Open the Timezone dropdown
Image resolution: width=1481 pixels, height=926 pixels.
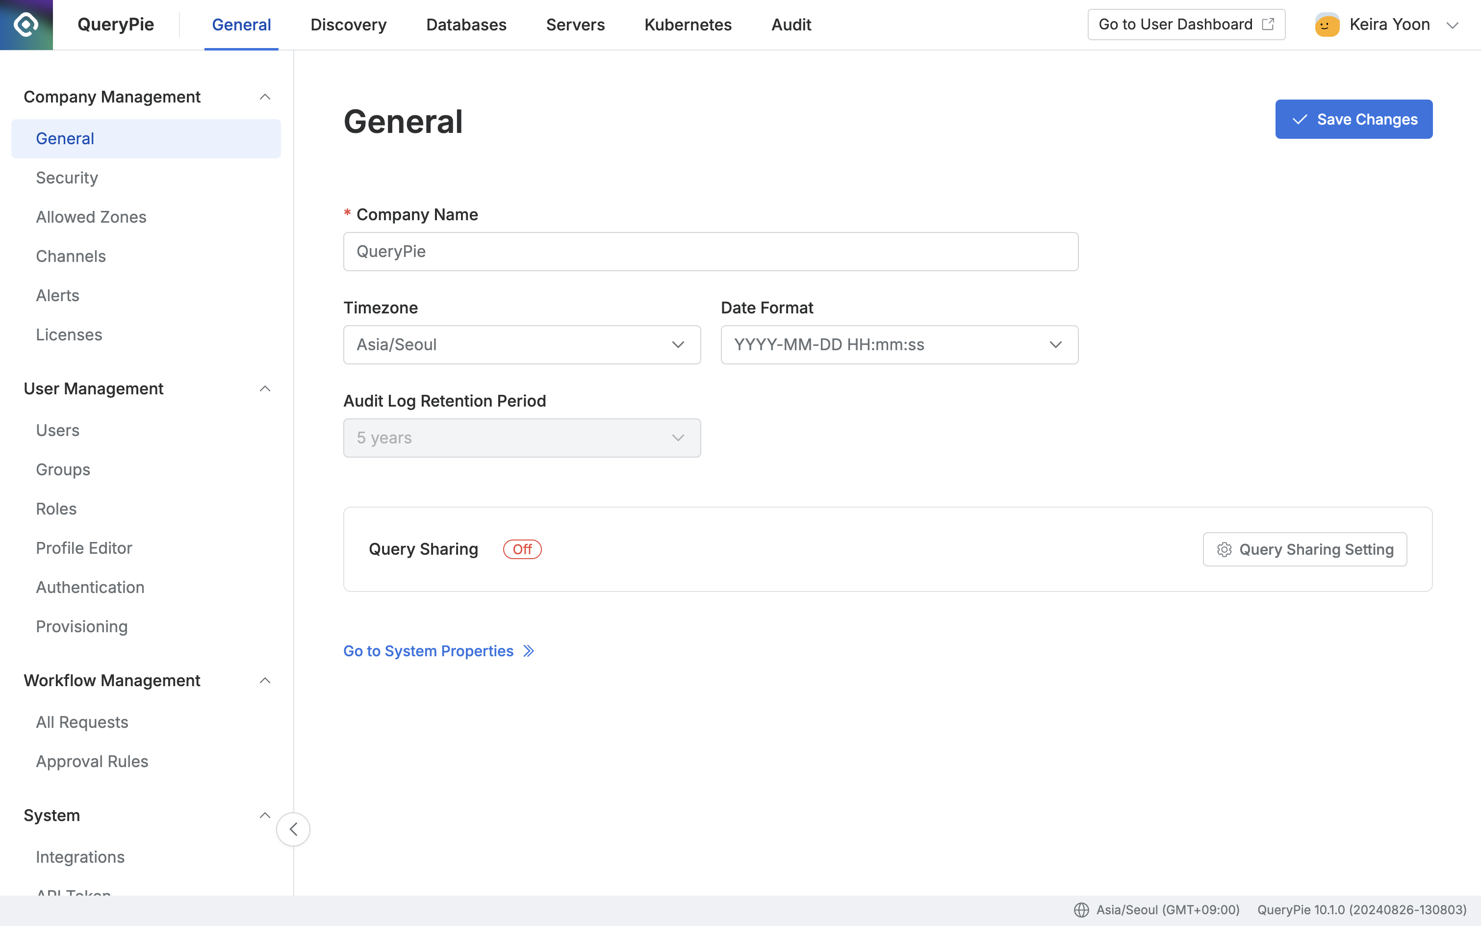pyautogui.click(x=522, y=345)
